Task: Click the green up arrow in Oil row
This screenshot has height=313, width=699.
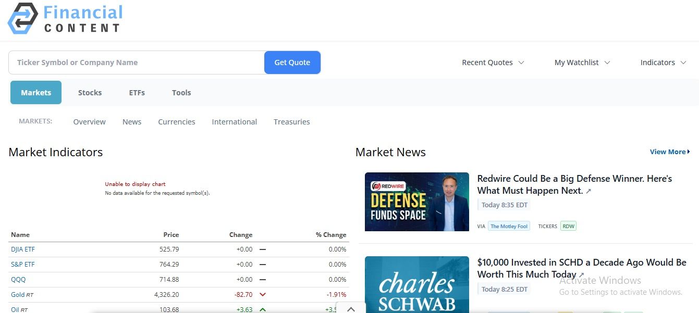Action: 263,309
